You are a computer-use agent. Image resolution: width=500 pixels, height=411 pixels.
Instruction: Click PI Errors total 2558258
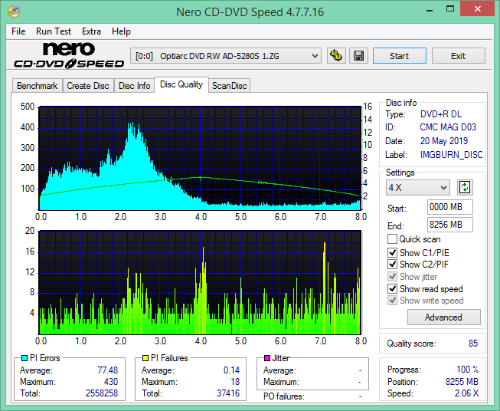(102, 393)
